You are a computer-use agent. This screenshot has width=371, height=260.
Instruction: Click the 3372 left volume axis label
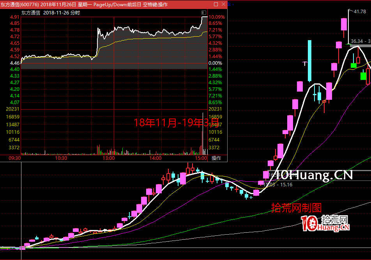(14, 148)
